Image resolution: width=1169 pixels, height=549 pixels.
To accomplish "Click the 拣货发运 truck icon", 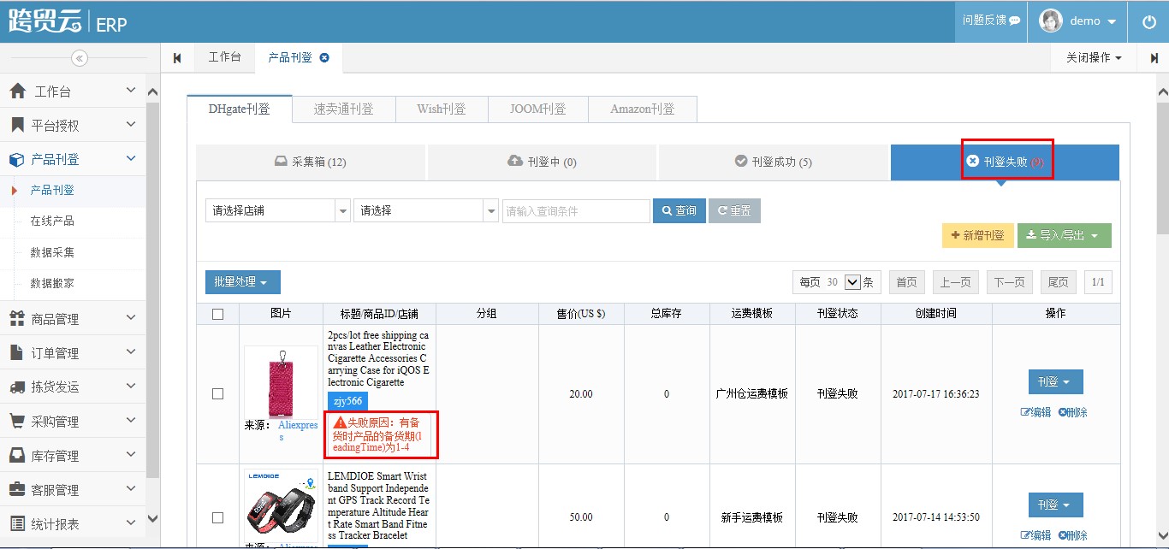I will (17, 387).
